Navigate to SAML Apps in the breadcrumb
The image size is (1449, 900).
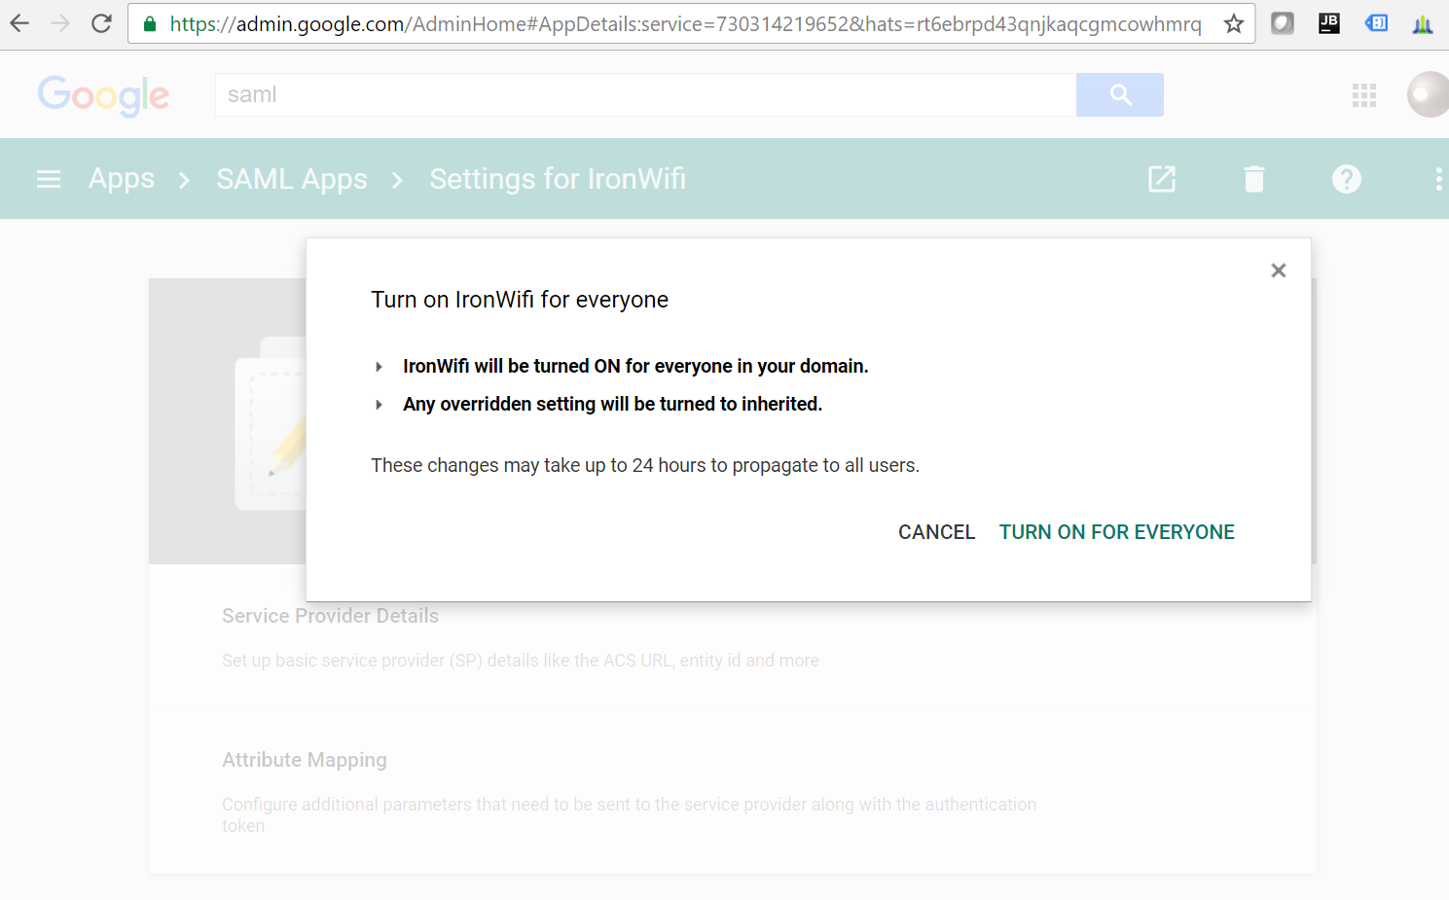point(292,178)
